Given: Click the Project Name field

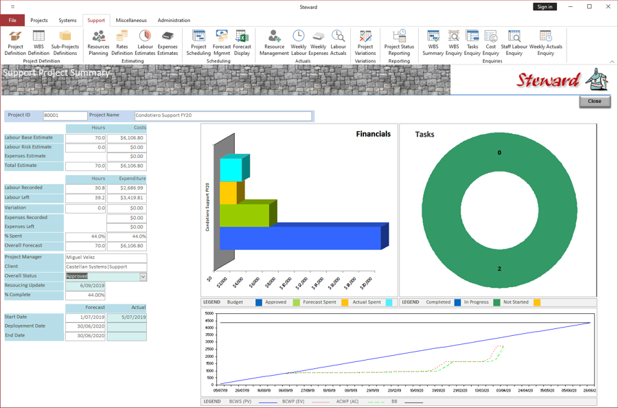Looking at the screenshot, I should click(223, 115).
